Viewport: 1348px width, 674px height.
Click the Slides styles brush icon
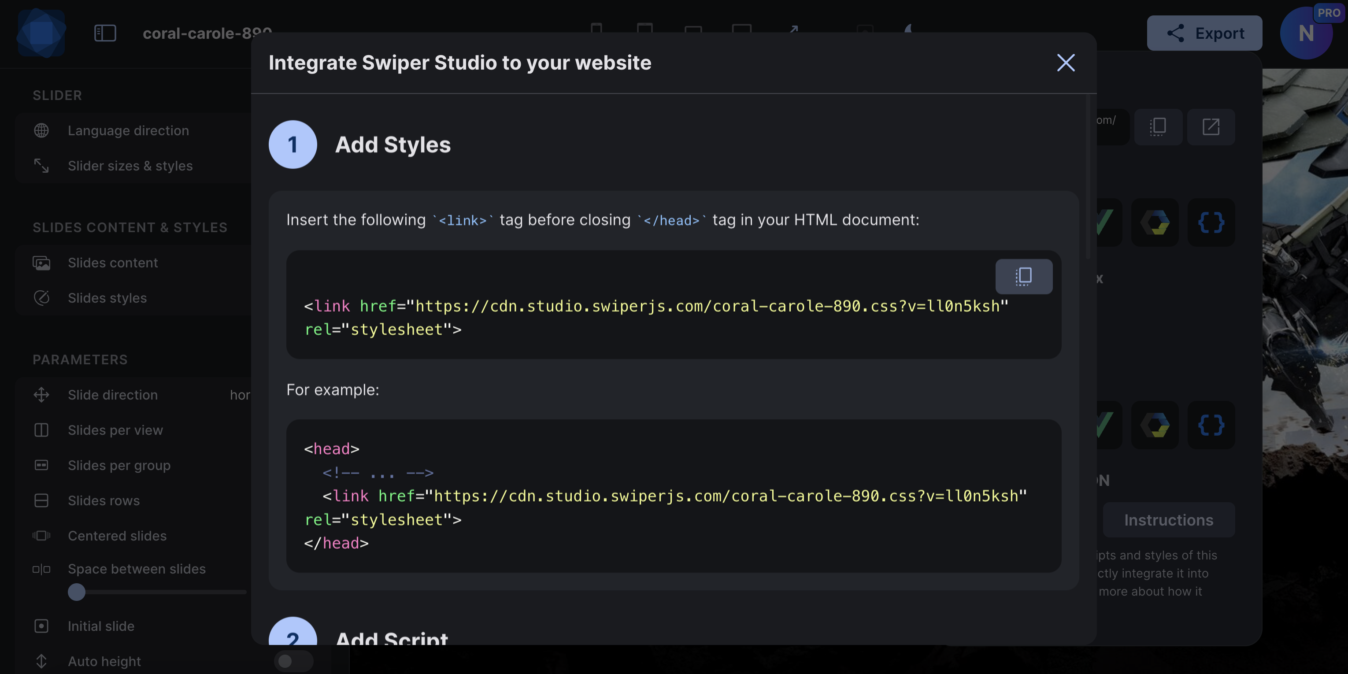point(41,298)
